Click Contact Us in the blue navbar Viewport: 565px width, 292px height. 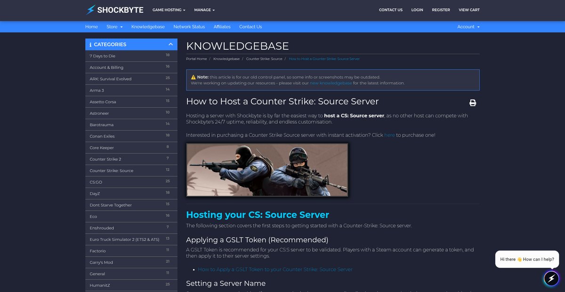click(x=250, y=27)
